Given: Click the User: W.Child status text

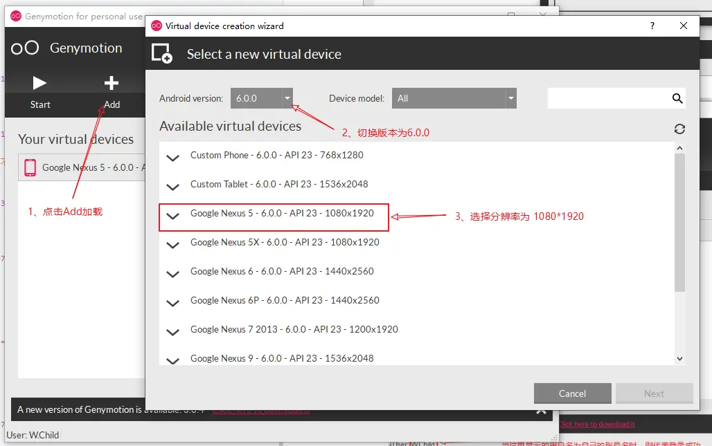Looking at the screenshot, I should click(33, 435).
